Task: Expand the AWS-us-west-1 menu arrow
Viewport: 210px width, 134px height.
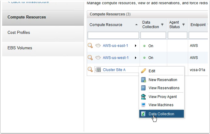Action: [135, 58]
